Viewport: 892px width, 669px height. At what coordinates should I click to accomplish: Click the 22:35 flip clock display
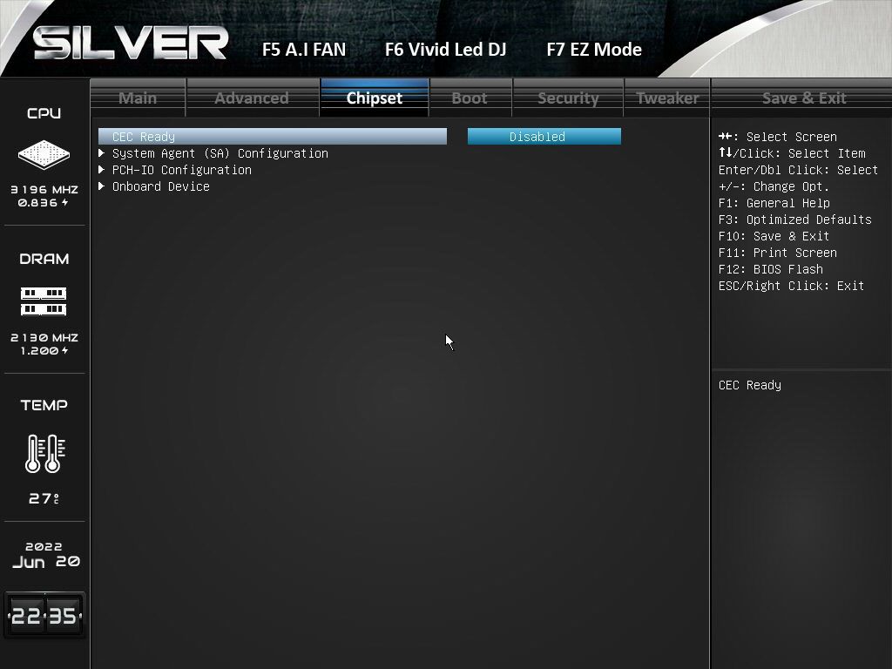click(44, 615)
